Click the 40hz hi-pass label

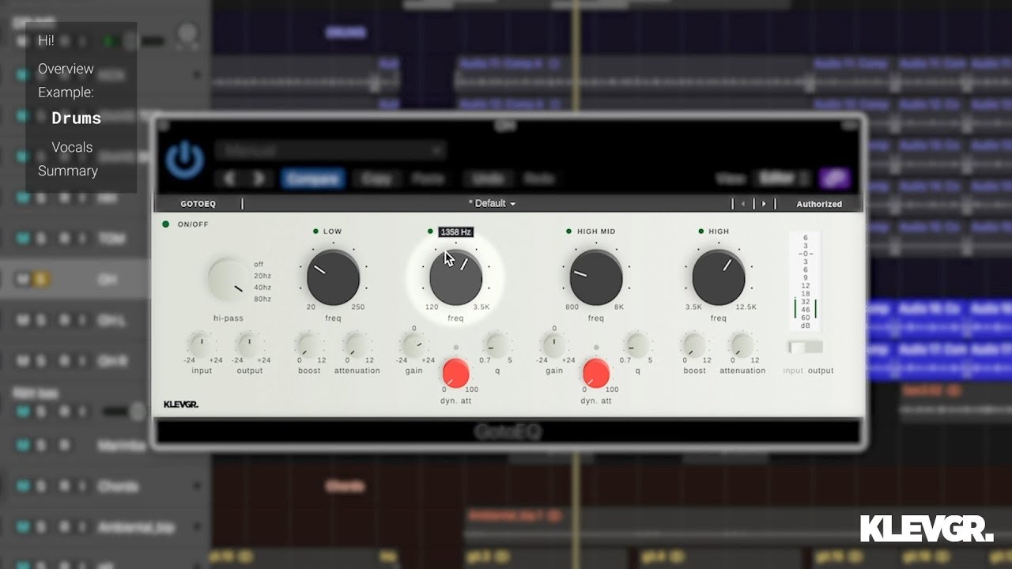pos(262,288)
